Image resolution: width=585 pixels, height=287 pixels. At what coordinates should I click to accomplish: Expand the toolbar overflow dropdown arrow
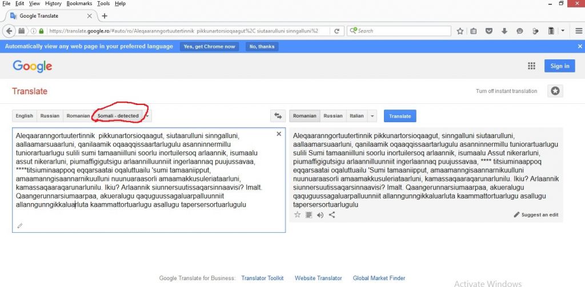click(x=563, y=31)
